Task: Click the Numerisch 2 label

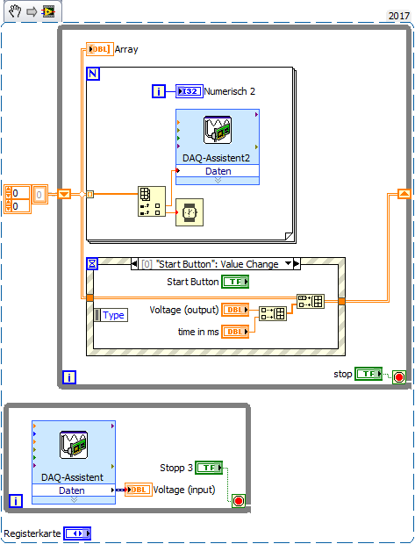Action: pos(229,91)
